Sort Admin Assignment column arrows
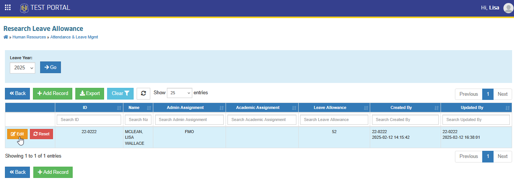 click(x=221, y=108)
